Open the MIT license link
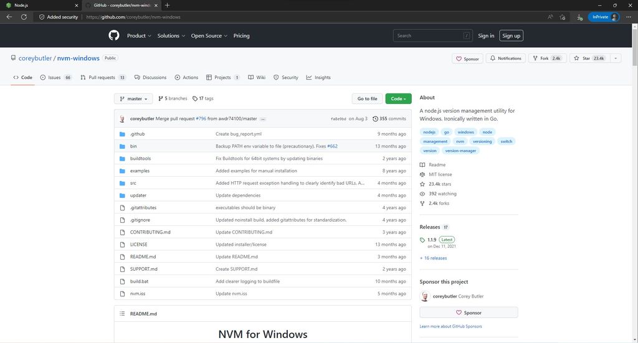Image resolution: width=638 pixels, height=343 pixels. click(x=440, y=174)
